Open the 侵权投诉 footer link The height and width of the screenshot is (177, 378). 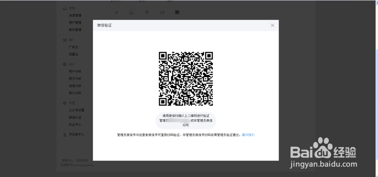coord(82,160)
